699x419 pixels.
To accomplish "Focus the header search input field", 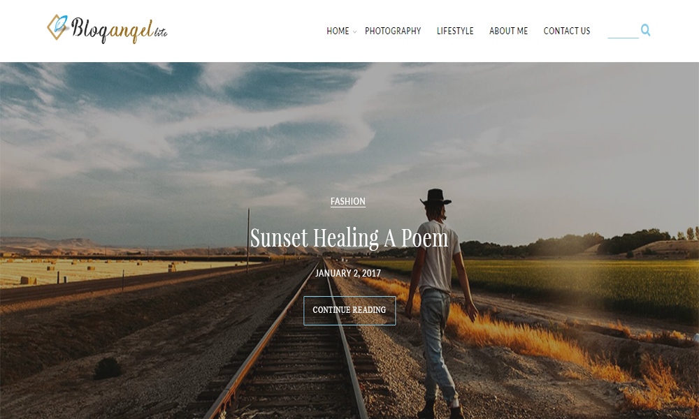I will 623,31.
